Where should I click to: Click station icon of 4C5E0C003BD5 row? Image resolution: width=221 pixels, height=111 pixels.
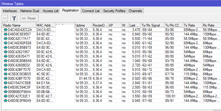click(6, 74)
